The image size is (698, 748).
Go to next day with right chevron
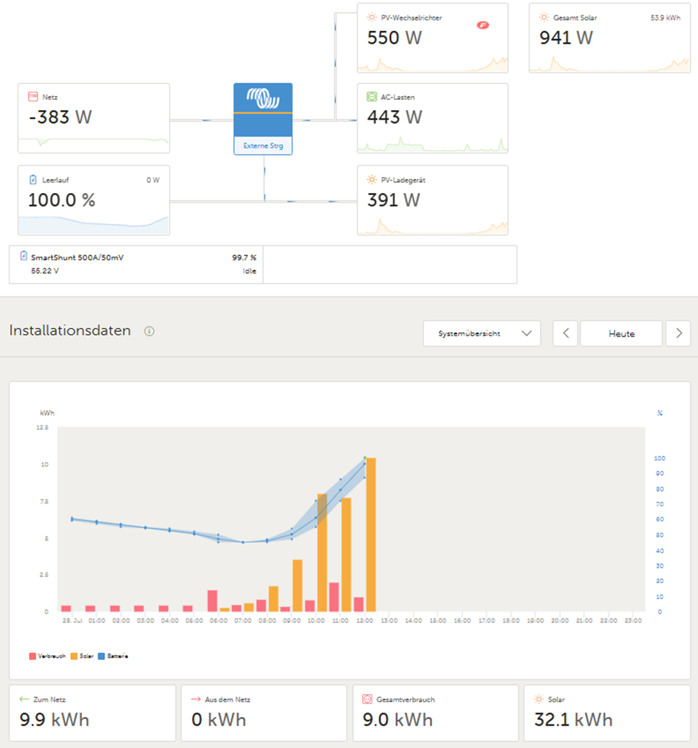point(679,333)
